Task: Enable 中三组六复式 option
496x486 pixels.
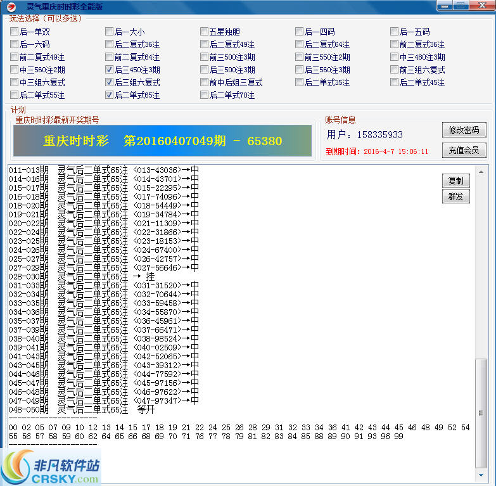Action: [x=14, y=82]
